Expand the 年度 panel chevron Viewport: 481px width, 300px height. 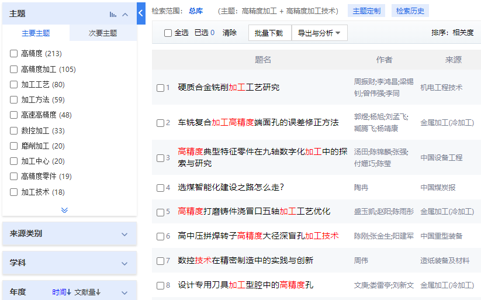tap(124, 292)
